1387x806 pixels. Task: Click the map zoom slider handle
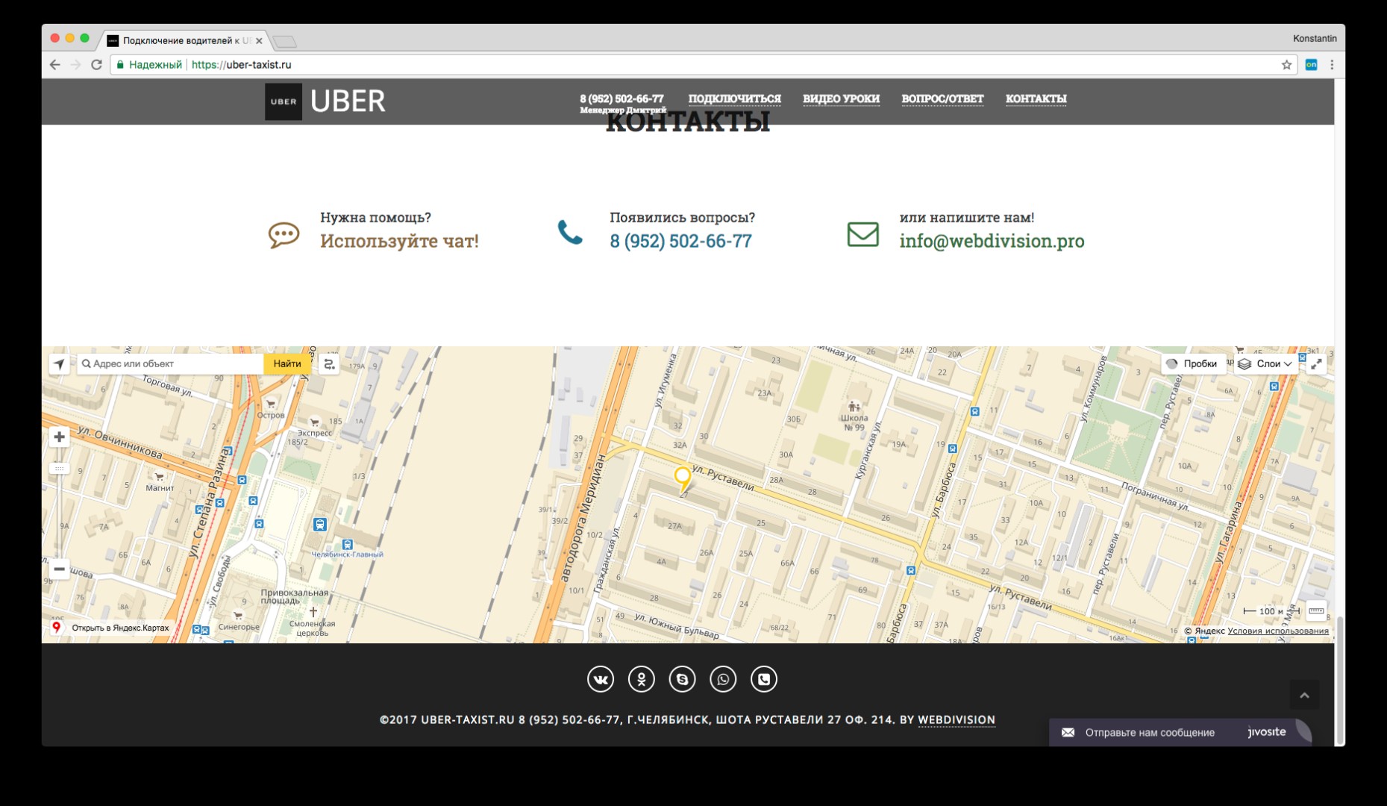coord(59,469)
